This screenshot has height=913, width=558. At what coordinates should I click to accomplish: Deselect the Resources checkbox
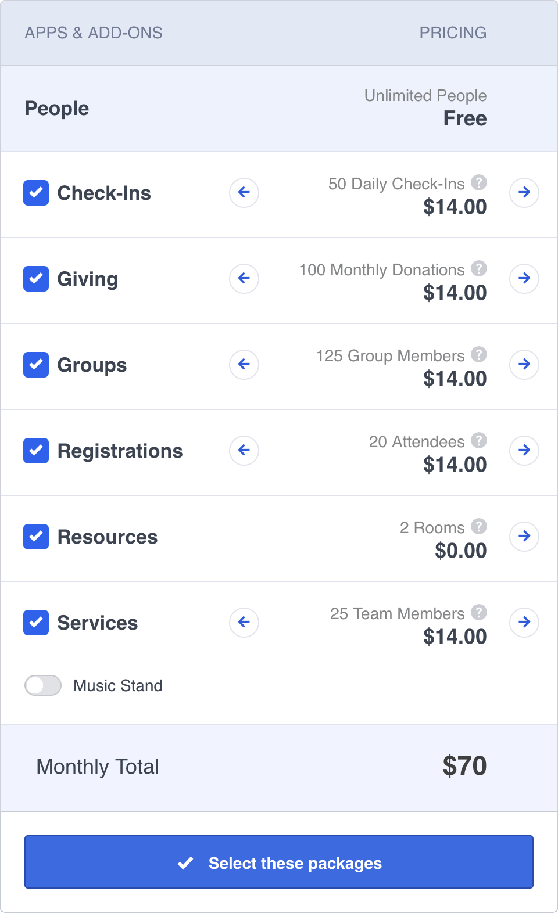point(36,537)
